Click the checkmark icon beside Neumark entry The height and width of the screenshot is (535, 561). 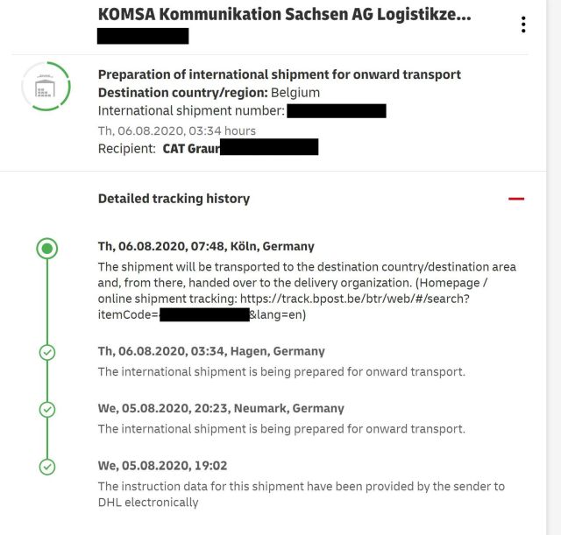[x=47, y=409]
